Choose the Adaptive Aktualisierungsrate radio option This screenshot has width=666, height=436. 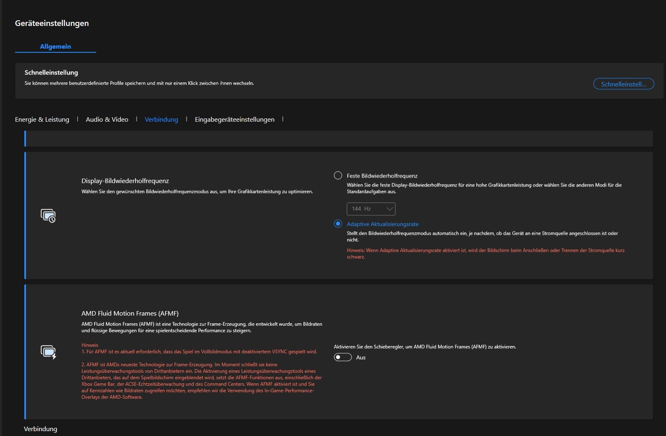[x=338, y=224]
